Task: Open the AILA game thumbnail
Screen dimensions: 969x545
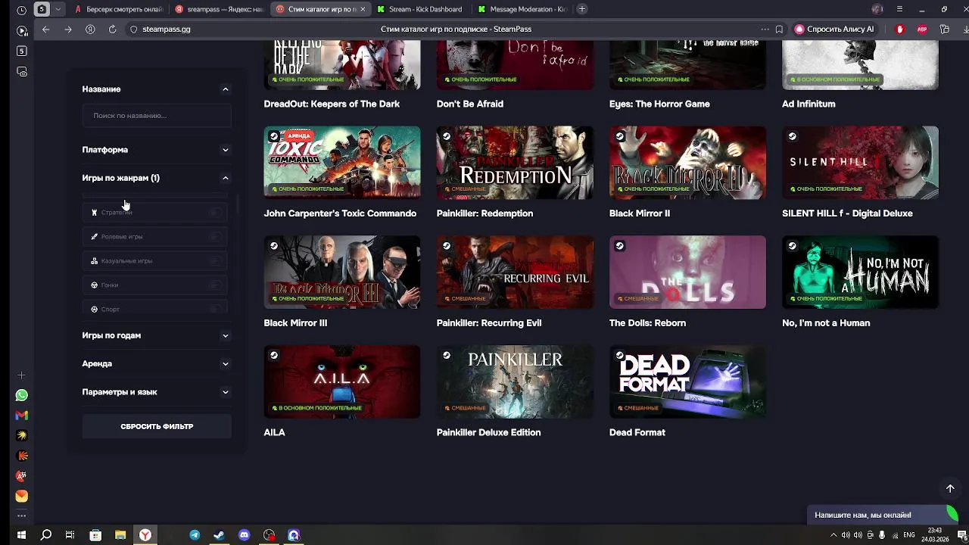Action: (342, 381)
